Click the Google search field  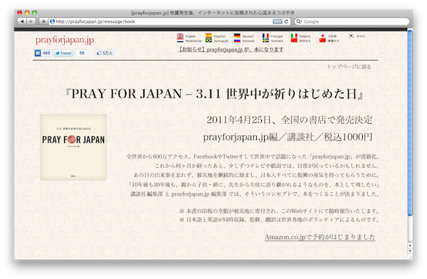(x=352, y=21)
